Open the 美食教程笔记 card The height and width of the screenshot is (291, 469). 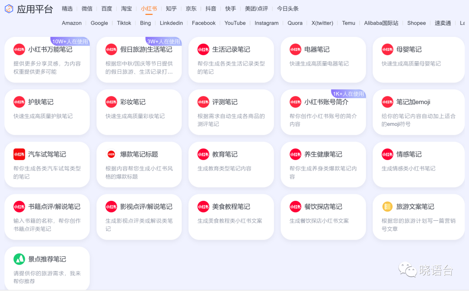coord(231,217)
